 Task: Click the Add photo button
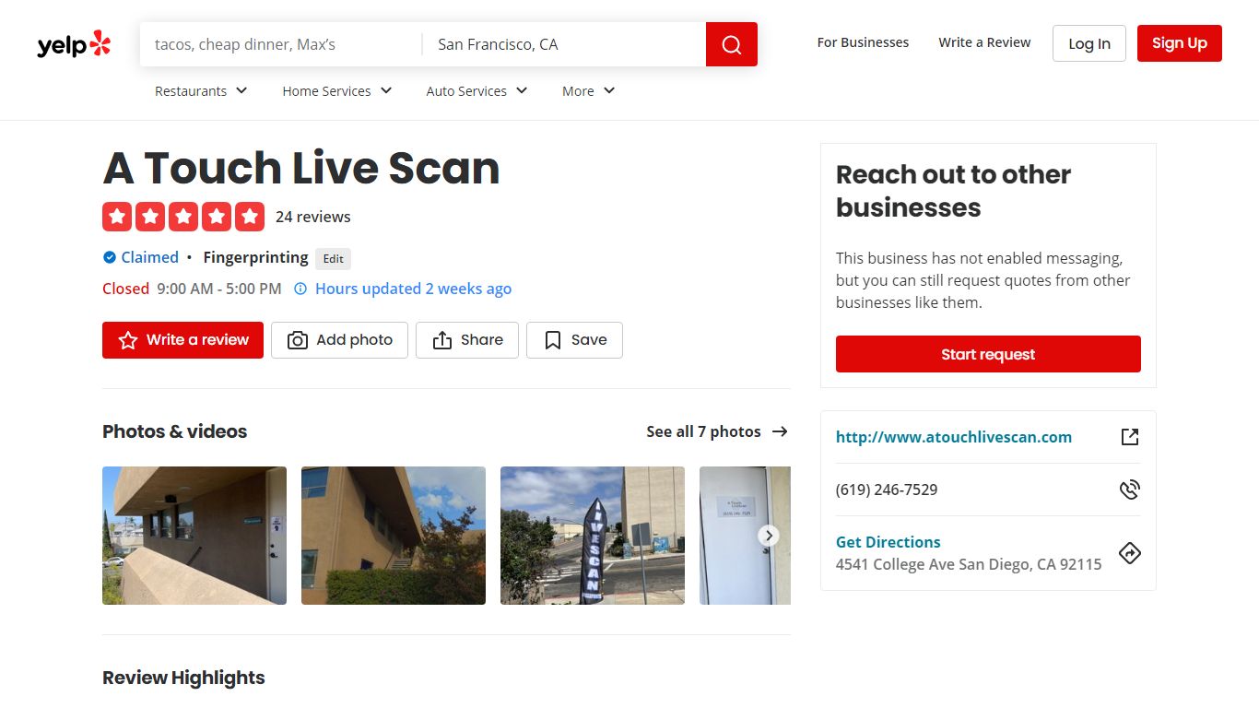coord(339,340)
